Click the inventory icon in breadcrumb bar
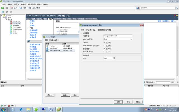 (21, 8)
